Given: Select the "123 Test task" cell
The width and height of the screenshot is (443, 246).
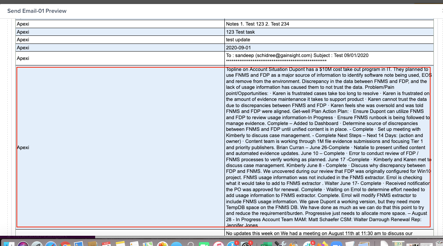Looking at the screenshot, I should [329, 32].
